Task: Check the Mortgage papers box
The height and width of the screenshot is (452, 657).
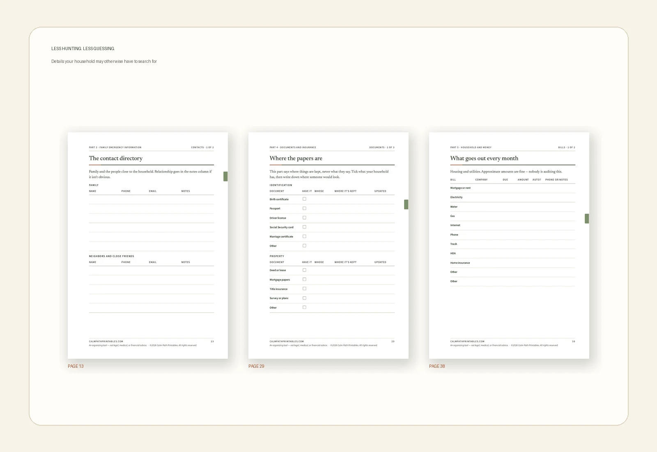Action: click(304, 279)
